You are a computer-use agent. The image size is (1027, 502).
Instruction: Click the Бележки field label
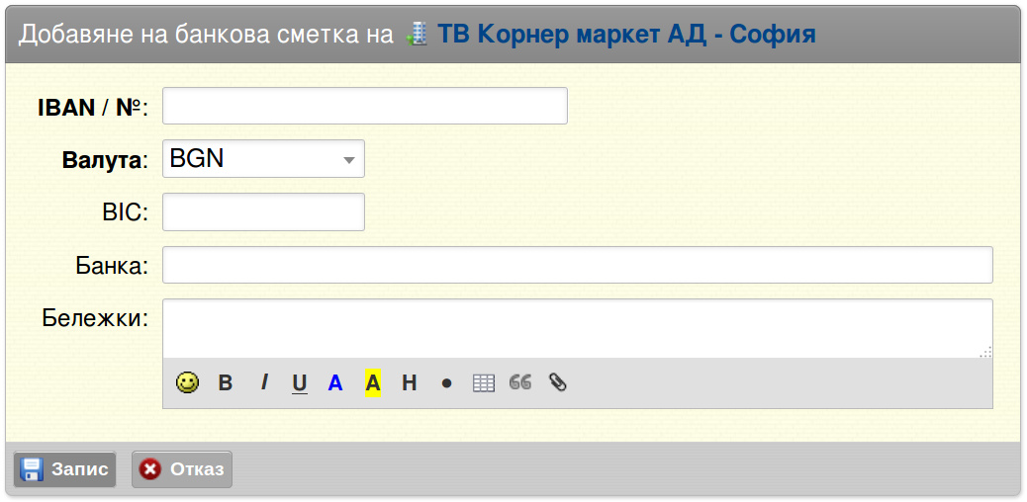point(96,318)
